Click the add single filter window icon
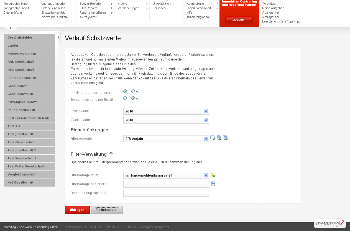This screenshot has width=350, height=231. coord(213,137)
